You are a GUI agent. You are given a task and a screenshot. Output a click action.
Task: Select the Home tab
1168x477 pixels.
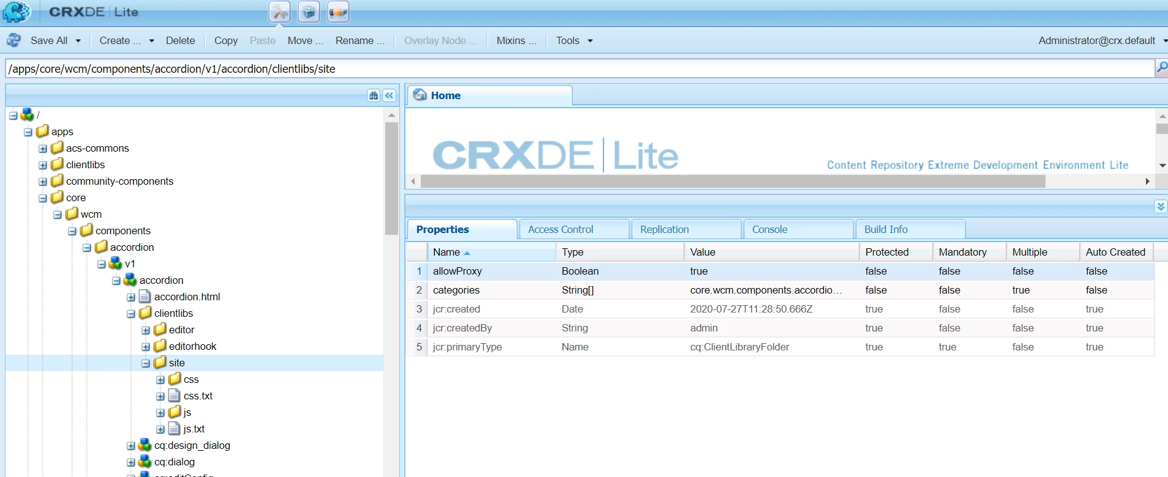489,95
